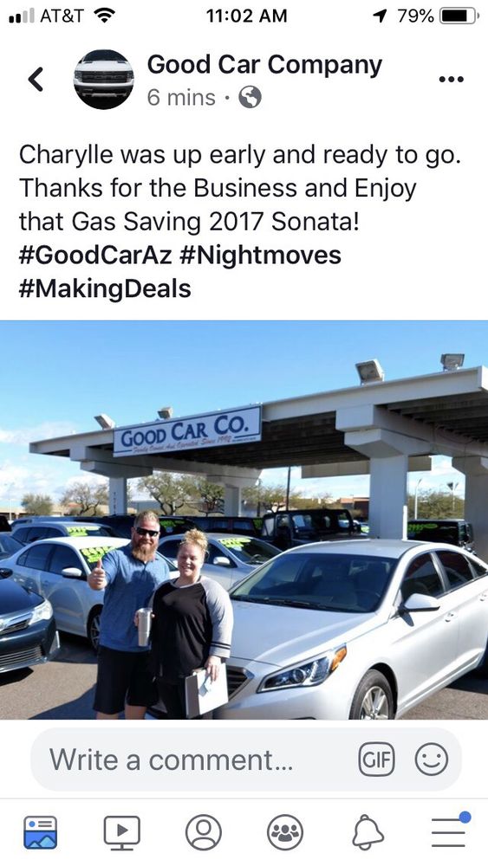Open the Notifications bell tab
Screen dimensions: 488x866
click(x=368, y=832)
